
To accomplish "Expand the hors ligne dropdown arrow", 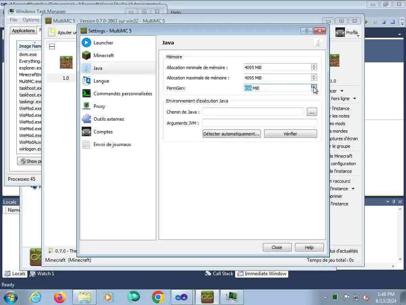I will pyautogui.click(x=354, y=98).
